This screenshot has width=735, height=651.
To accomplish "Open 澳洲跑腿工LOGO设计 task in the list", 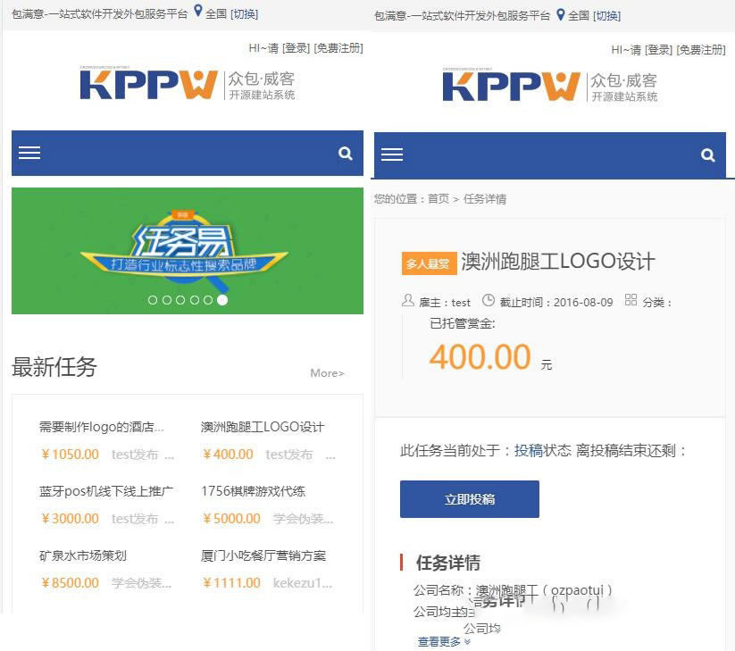I will coord(263,427).
